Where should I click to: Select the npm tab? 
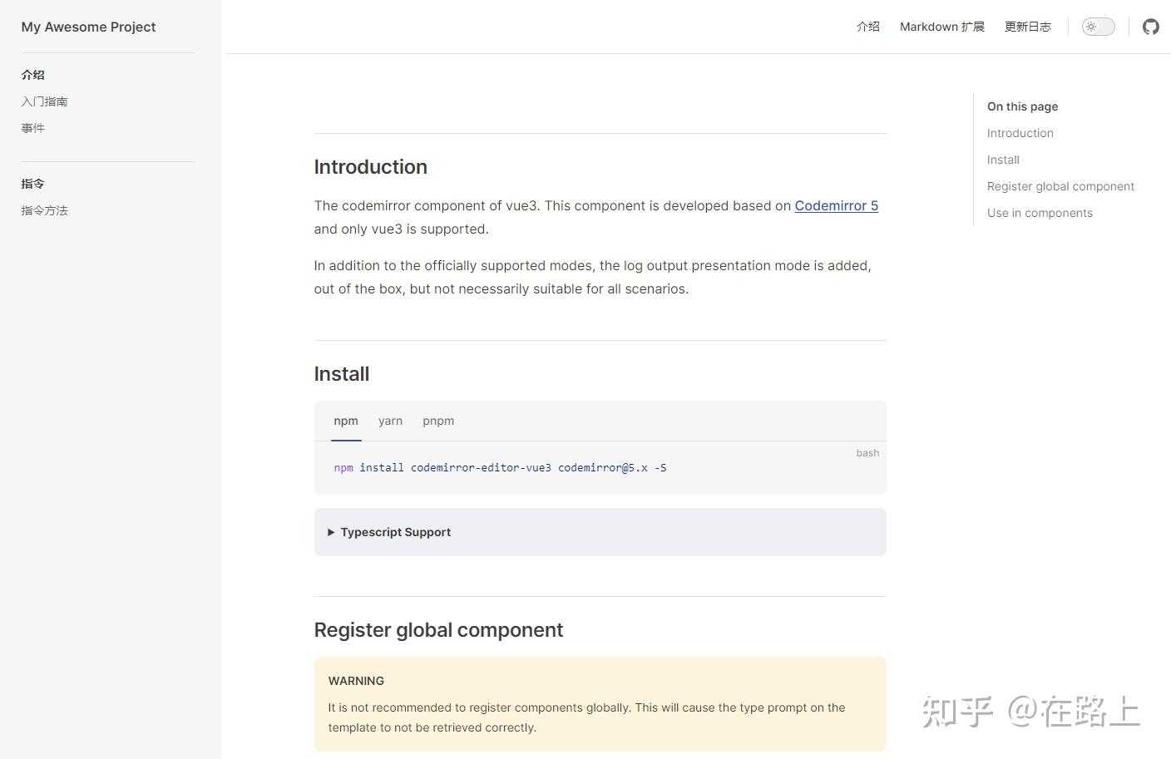(346, 421)
